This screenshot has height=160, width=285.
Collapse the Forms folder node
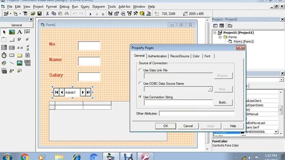click(220, 37)
